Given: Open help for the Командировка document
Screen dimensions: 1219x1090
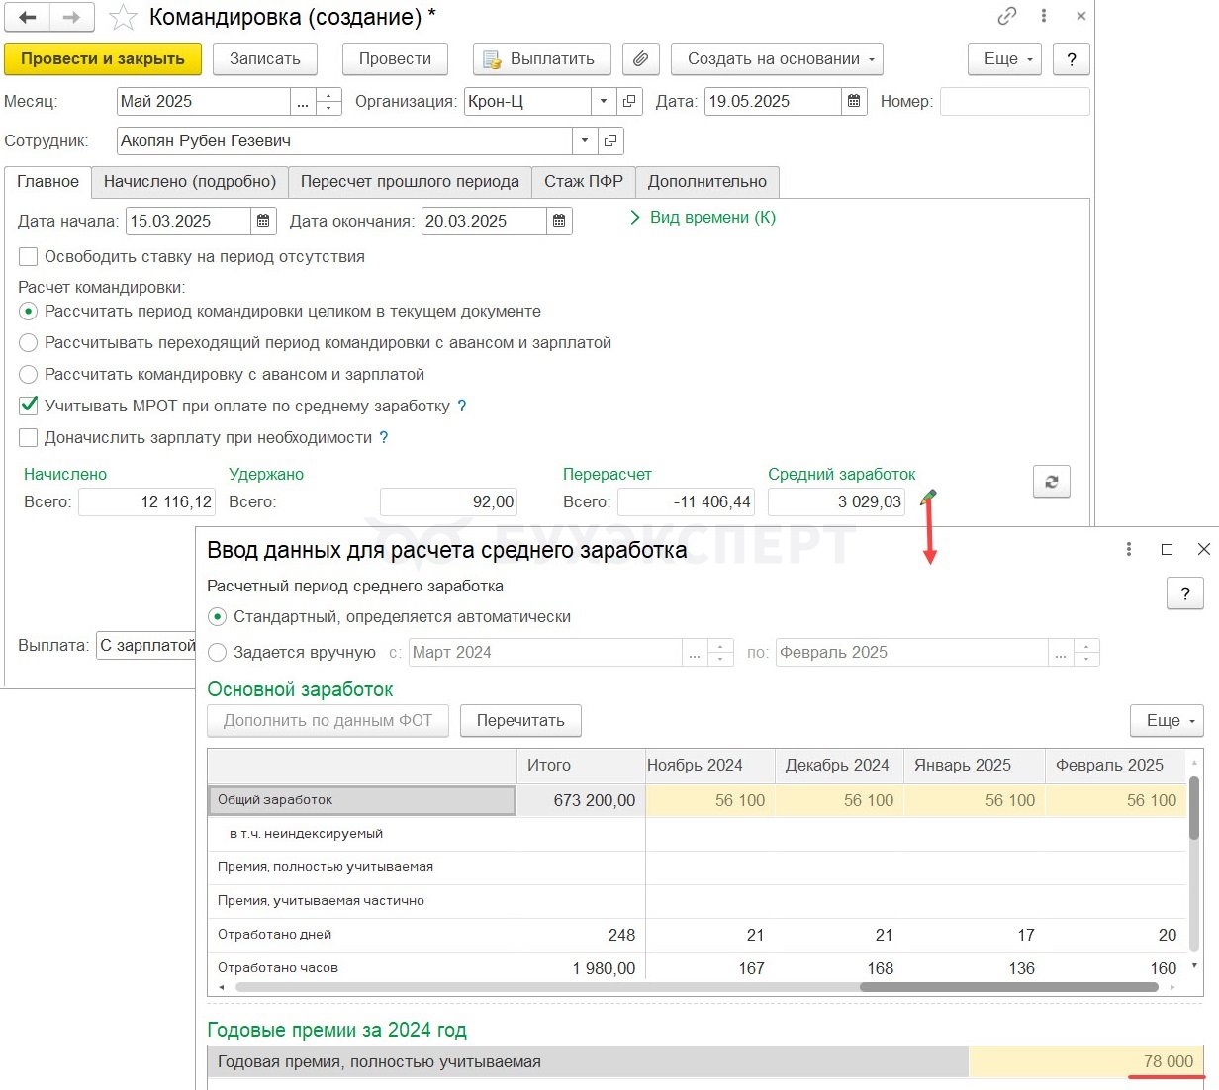Looking at the screenshot, I should [1072, 59].
